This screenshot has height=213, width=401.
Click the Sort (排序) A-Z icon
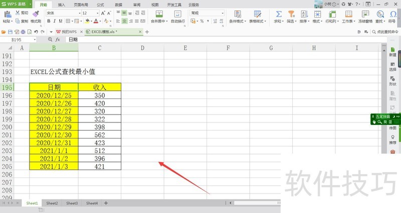[304, 14]
